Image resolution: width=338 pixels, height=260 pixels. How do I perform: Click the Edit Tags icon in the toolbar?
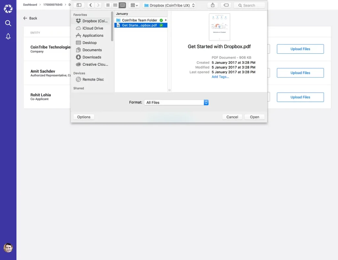(x=226, y=5)
